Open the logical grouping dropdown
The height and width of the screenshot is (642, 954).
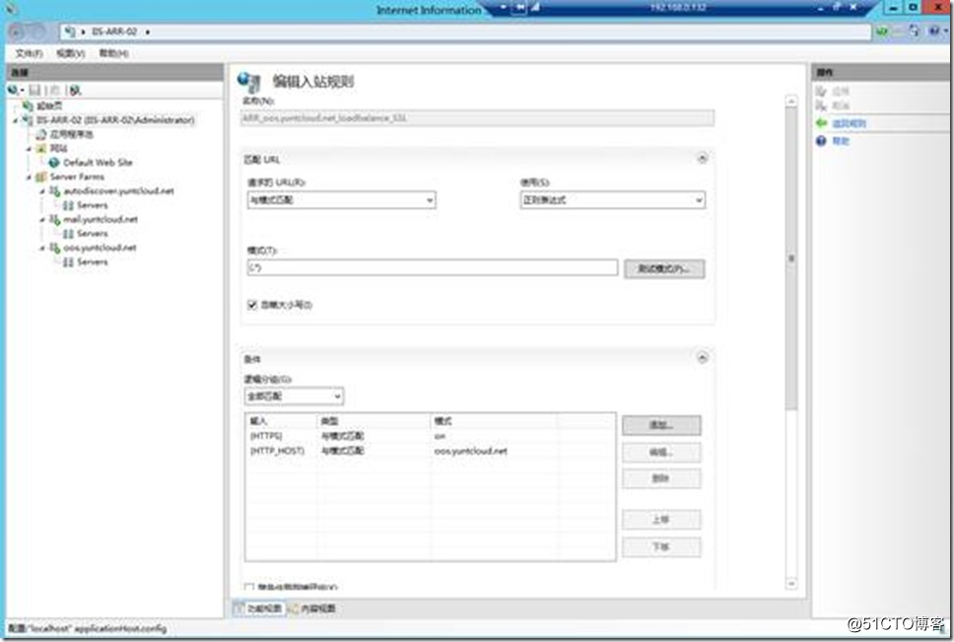[294, 396]
